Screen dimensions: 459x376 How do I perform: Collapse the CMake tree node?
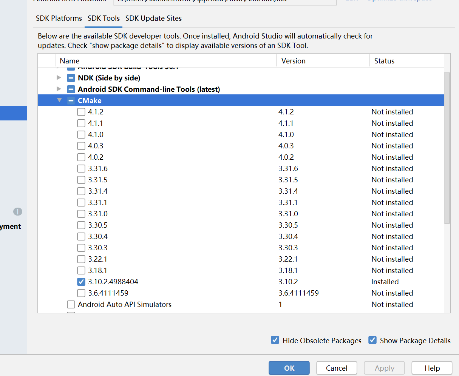(59, 100)
